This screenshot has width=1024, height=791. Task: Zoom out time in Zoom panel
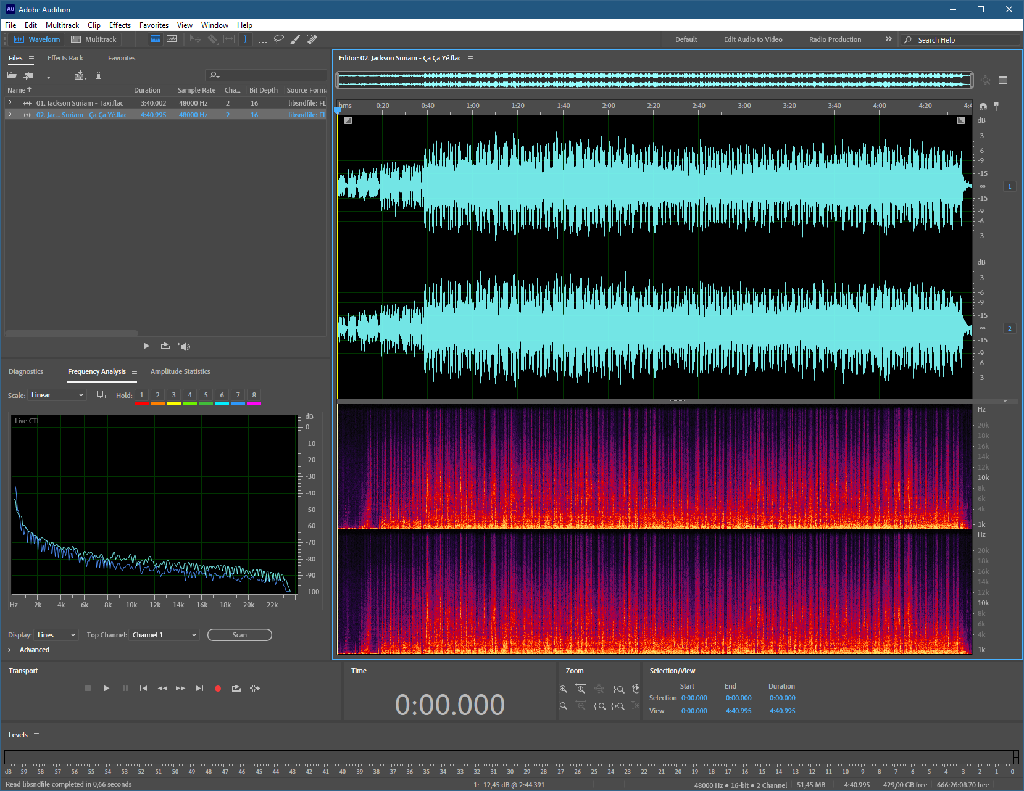(x=581, y=706)
